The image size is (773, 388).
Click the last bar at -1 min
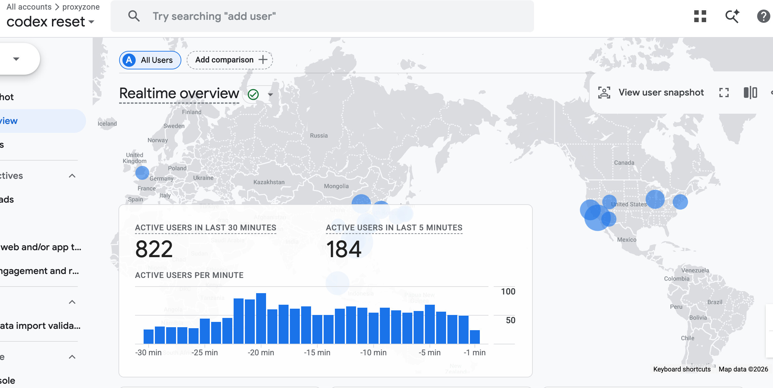[475, 337]
